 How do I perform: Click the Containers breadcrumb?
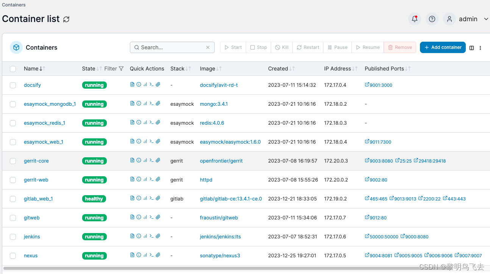point(14,5)
